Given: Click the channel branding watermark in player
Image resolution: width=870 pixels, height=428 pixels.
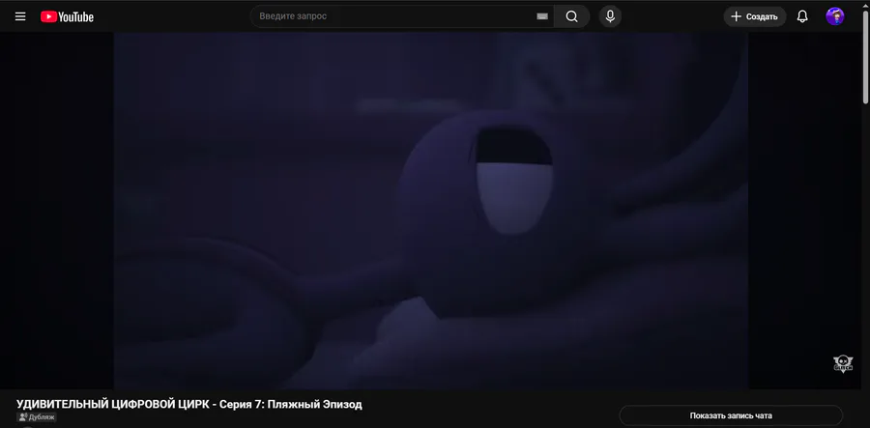Looking at the screenshot, I should point(843,363).
